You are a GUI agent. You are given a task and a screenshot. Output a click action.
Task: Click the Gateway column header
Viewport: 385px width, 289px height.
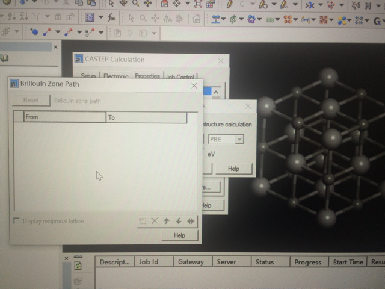pos(192,262)
